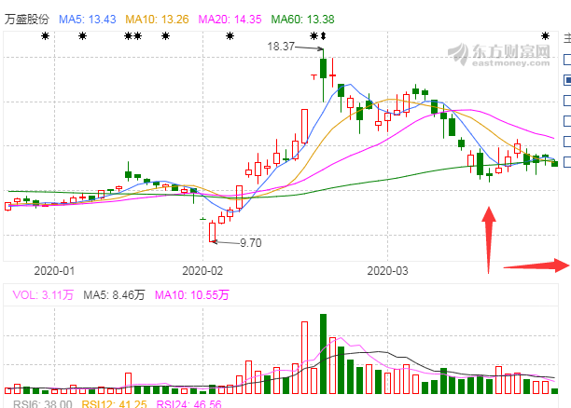Select the volume MA10: 10.55万 label
This screenshot has height=408, width=571.
(192, 295)
